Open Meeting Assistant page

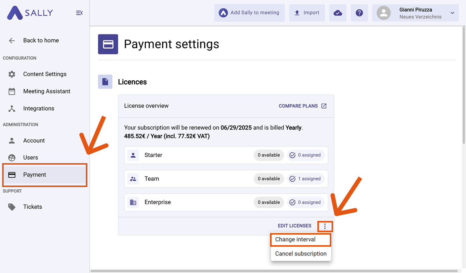(47, 91)
